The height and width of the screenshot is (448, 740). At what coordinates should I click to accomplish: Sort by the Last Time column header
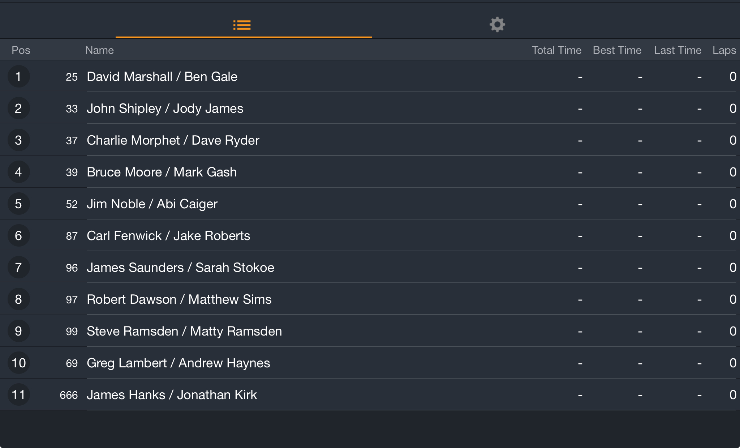click(677, 50)
